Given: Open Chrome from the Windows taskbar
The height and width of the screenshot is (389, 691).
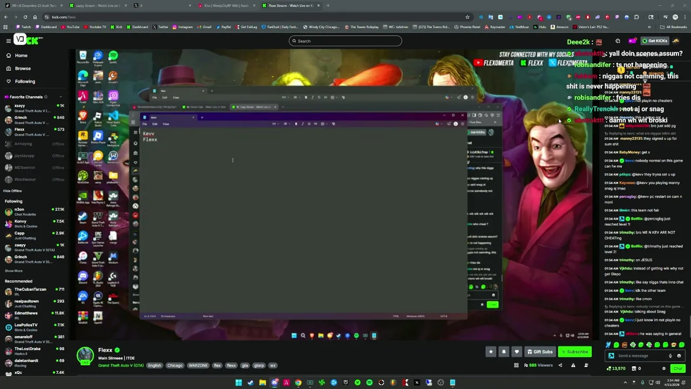Looking at the screenshot, I should [x=298, y=383].
